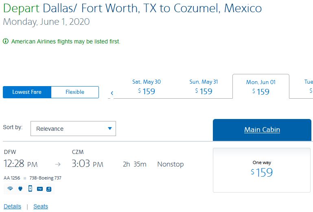Switch to Flexible fare option
This screenshot has height=212, width=313.
(75, 92)
